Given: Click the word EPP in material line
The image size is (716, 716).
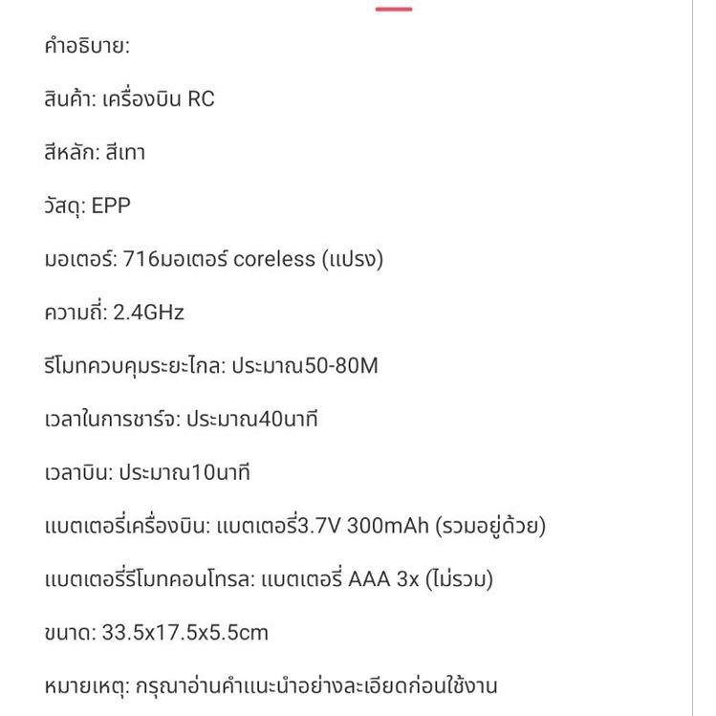Looking at the screenshot, I should pyautogui.click(x=111, y=206).
